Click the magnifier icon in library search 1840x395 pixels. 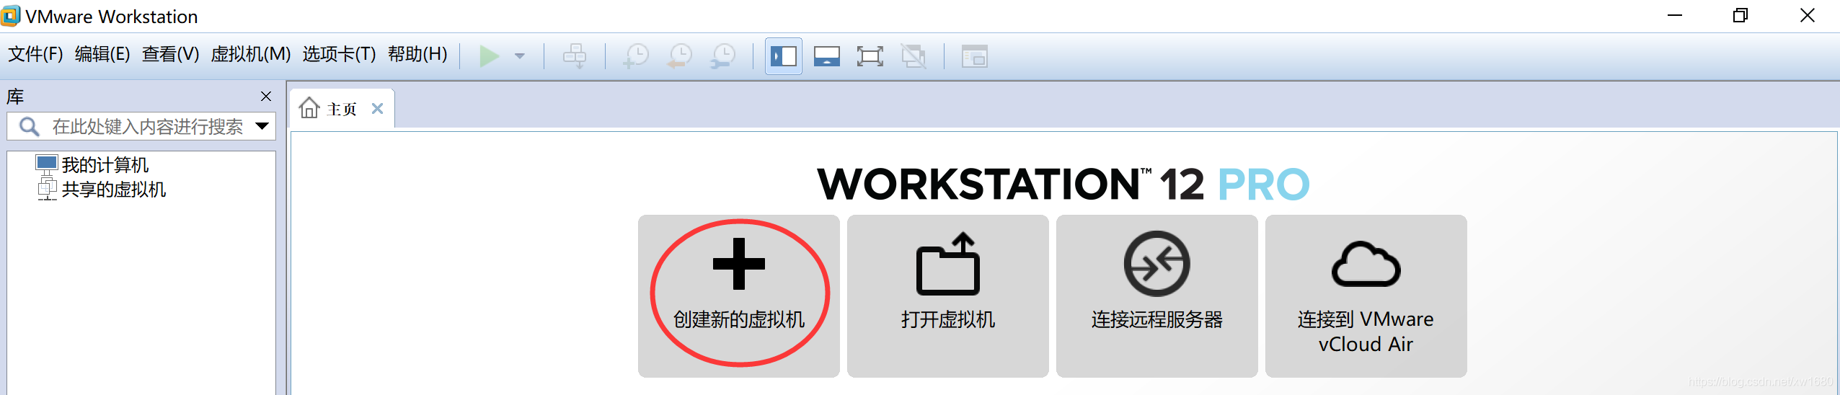tap(30, 127)
